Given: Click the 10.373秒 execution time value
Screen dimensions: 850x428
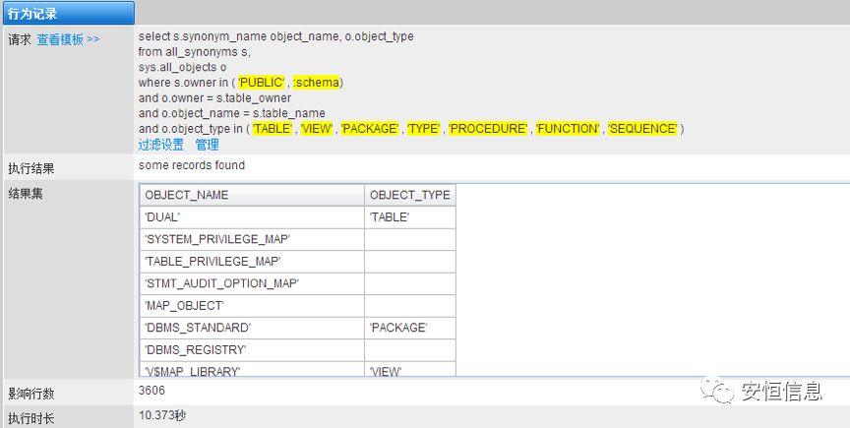Looking at the screenshot, I should click(162, 415).
